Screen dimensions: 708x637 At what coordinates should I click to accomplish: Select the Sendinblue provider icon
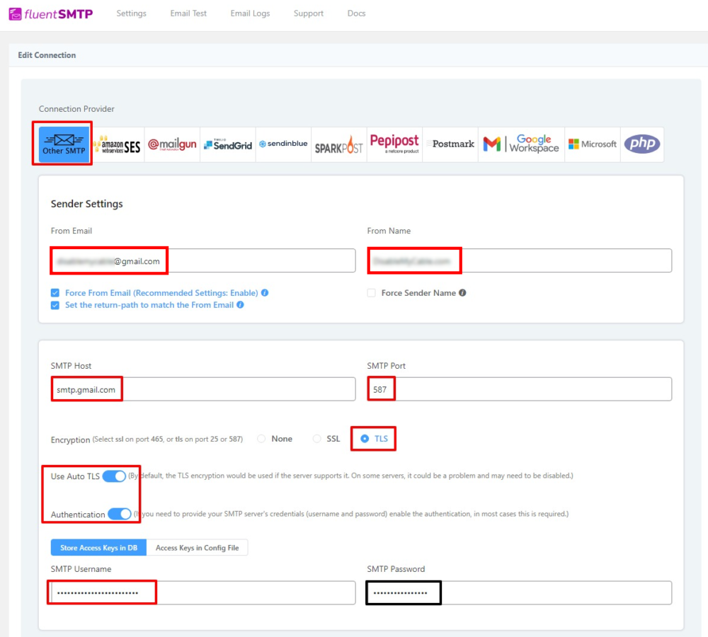tap(282, 144)
